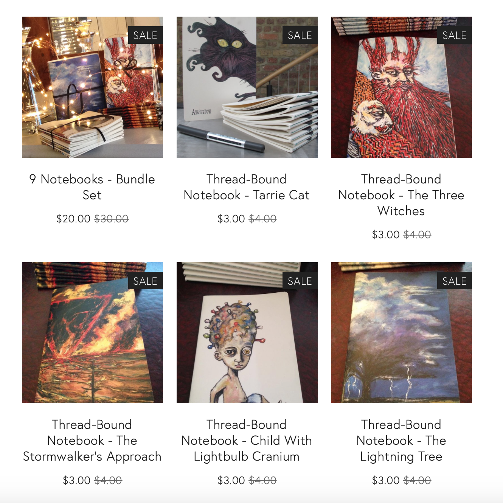Click 'The Lightning Tree' product title

tap(401, 440)
